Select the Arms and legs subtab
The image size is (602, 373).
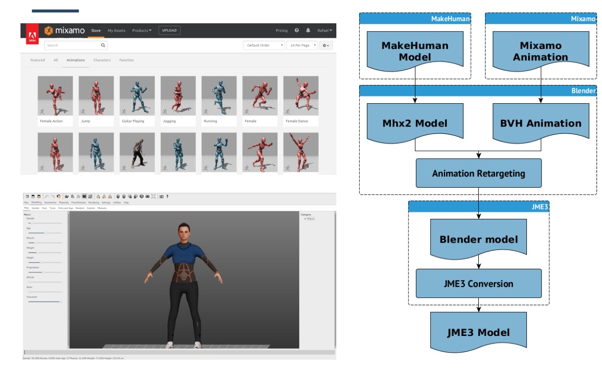point(65,208)
